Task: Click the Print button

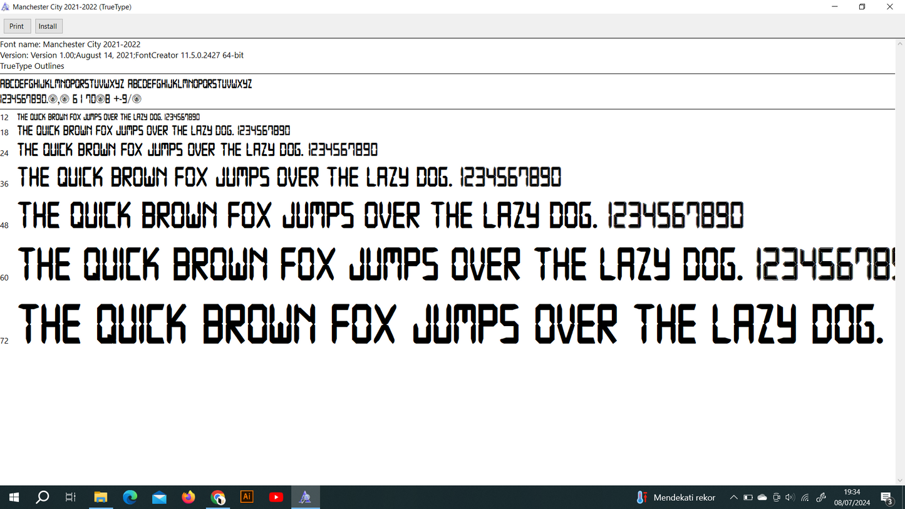Action: pyautogui.click(x=17, y=26)
